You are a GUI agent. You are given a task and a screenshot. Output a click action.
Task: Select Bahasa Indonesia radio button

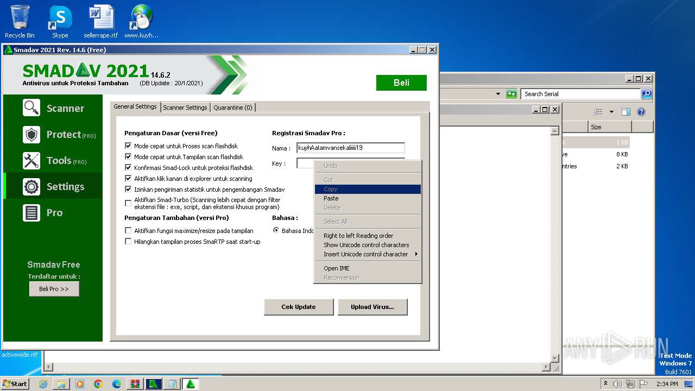276,231
